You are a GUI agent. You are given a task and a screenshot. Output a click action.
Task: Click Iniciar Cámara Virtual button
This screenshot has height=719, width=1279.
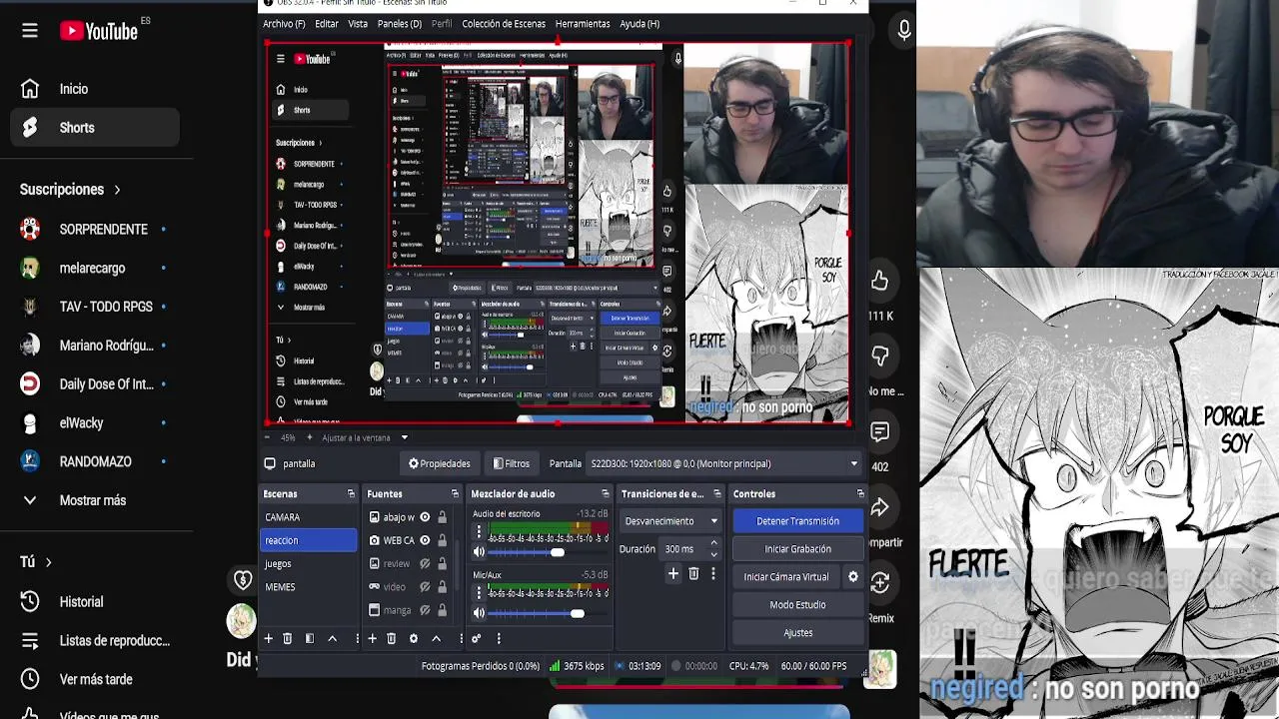point(786,576)
